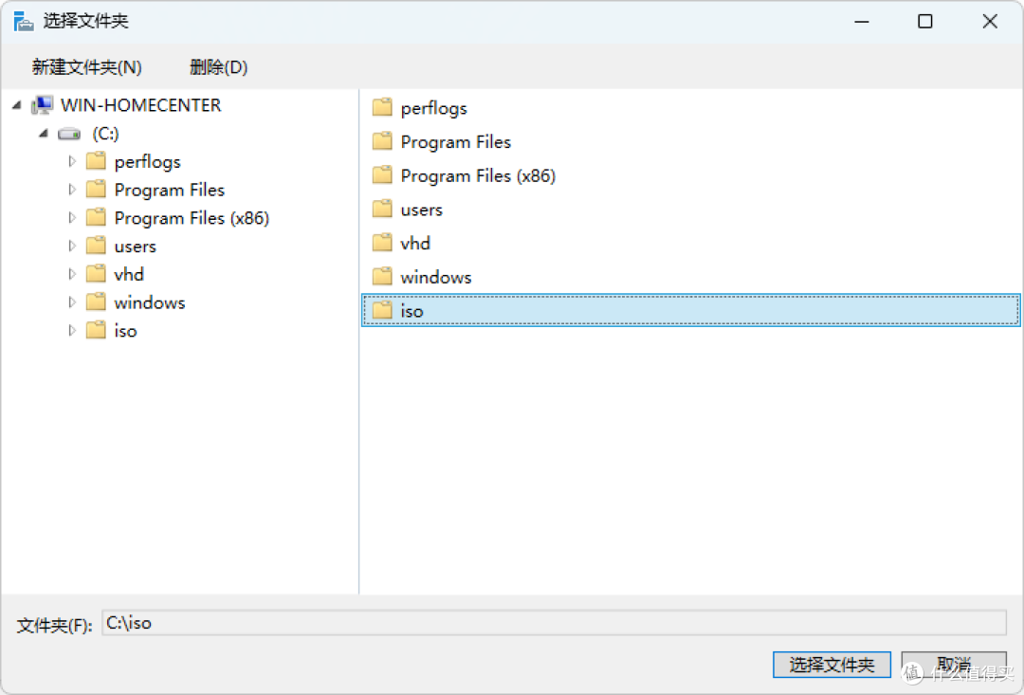1024x695 pixels.
Task: Select iso name in tree
Action: tap(125, 331)
